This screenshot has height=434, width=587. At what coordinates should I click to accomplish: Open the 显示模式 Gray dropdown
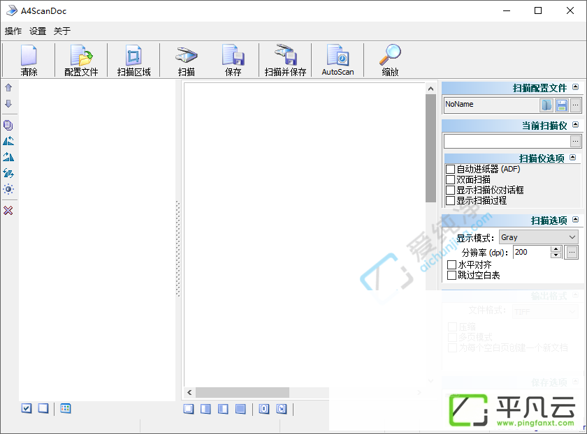click(x=538, y=237)
